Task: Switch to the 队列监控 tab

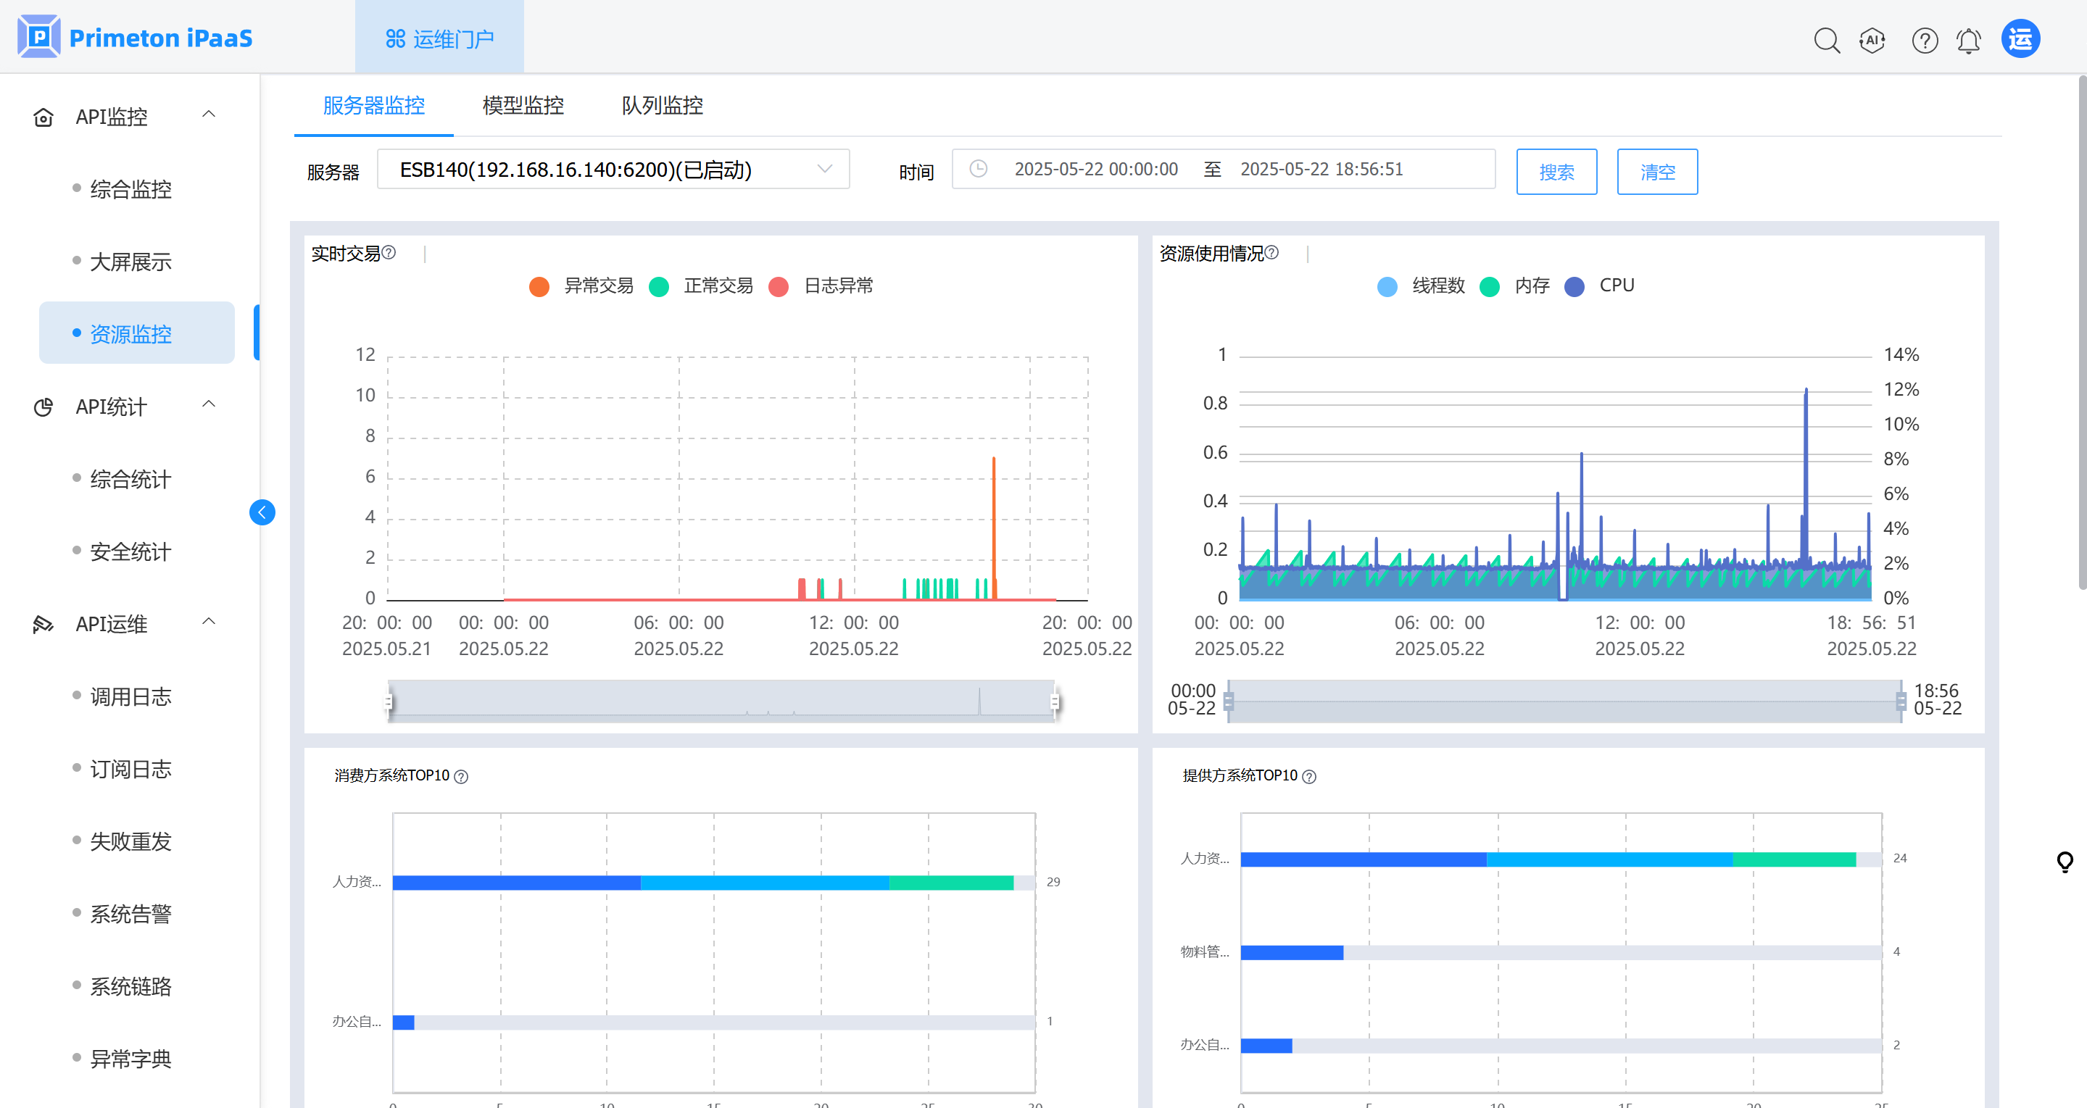Action: point(662,105)
